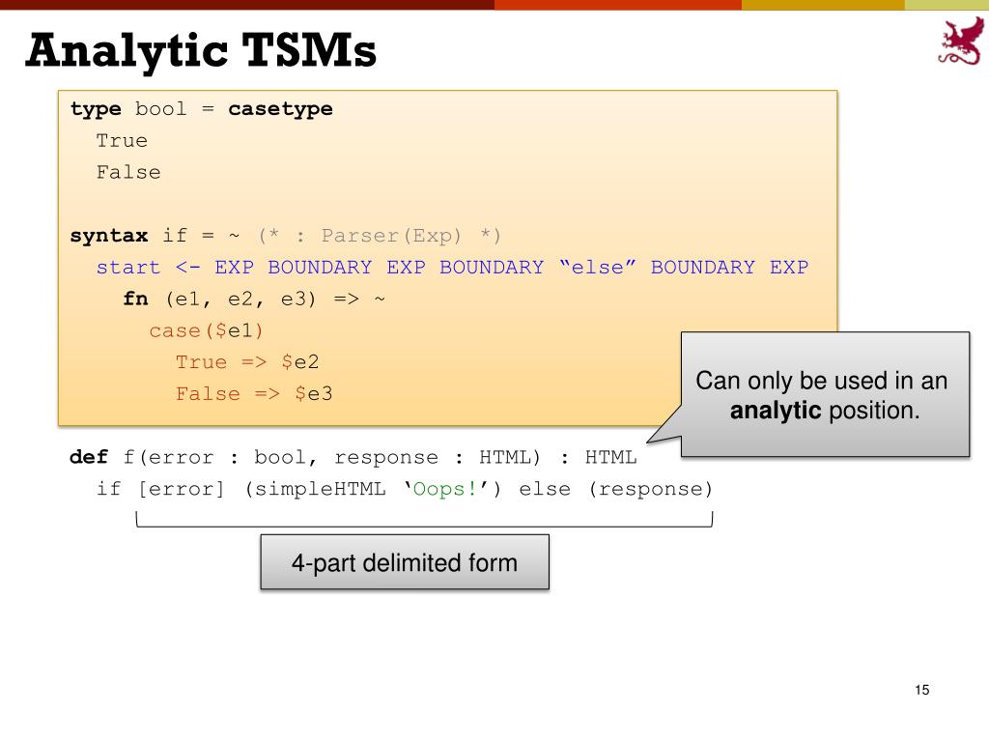The image size is (989, 742).
Task: Select the 'fn (e1, e2, e3) => ~' line
Action: pyautogui.click(x=254, y=299)
